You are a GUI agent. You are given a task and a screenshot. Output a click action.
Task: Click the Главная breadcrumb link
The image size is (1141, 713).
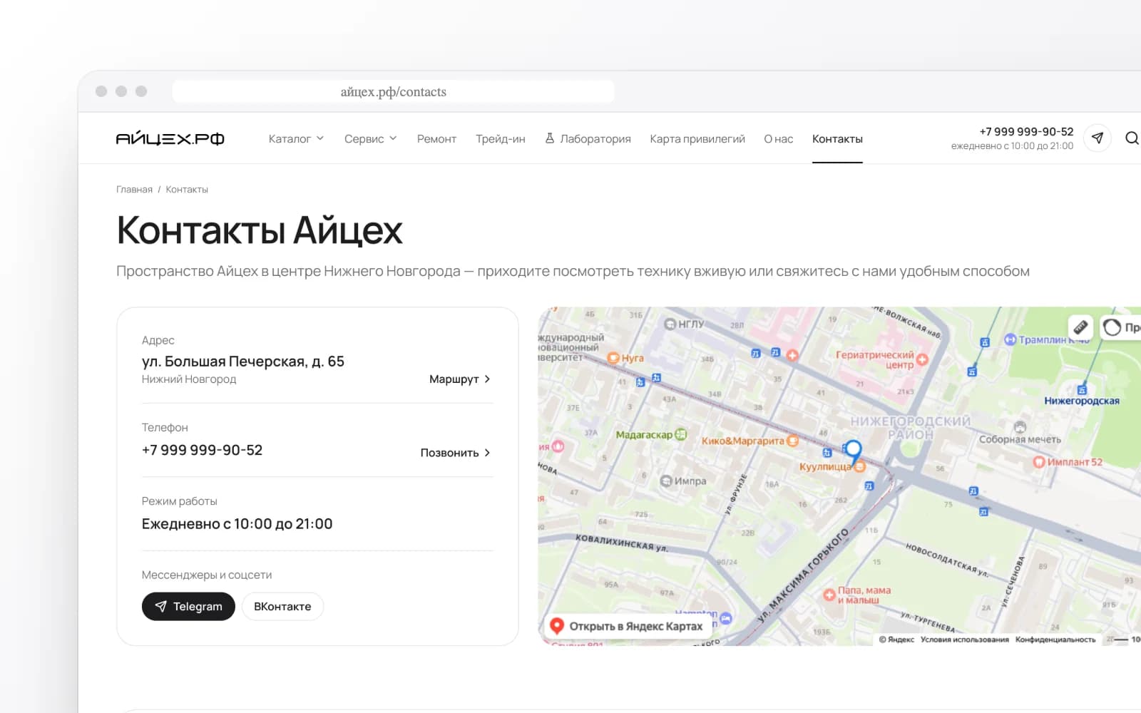coord(134,189)
